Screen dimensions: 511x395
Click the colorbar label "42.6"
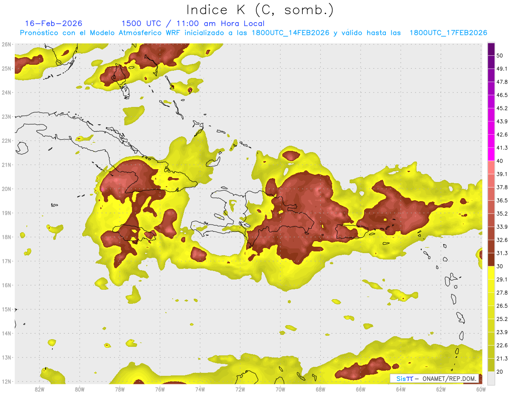coord(501,135)
